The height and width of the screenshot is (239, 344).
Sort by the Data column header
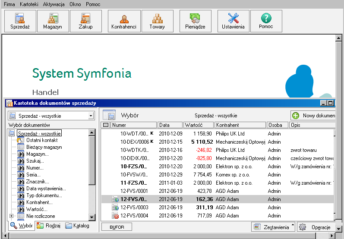click(x=170, y=125)
